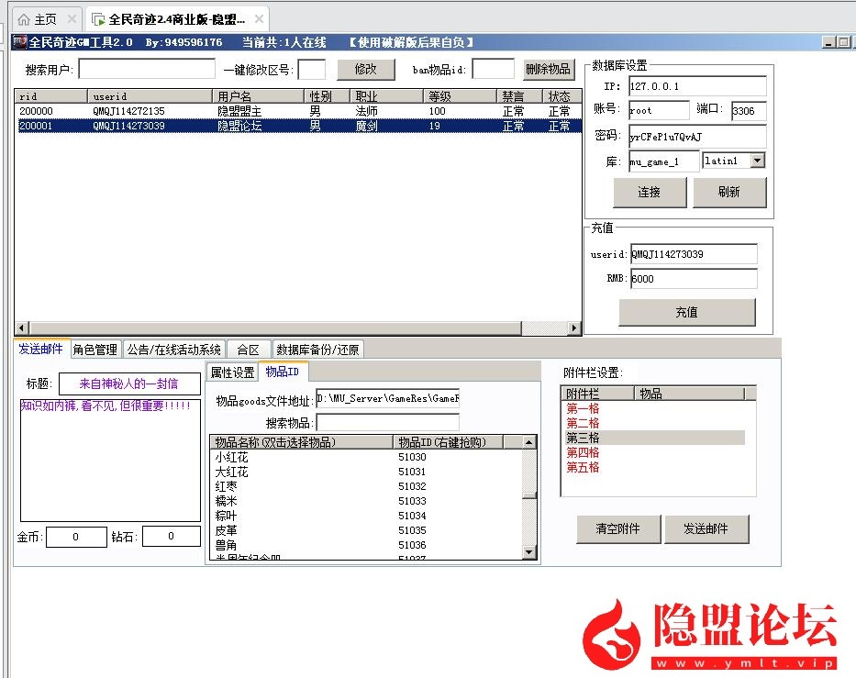Screen dimensions: 856x678
Task: Click the 刷新 button
Action: (729, 192)
